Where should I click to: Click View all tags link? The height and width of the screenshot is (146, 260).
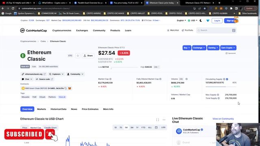click(62, 97)
